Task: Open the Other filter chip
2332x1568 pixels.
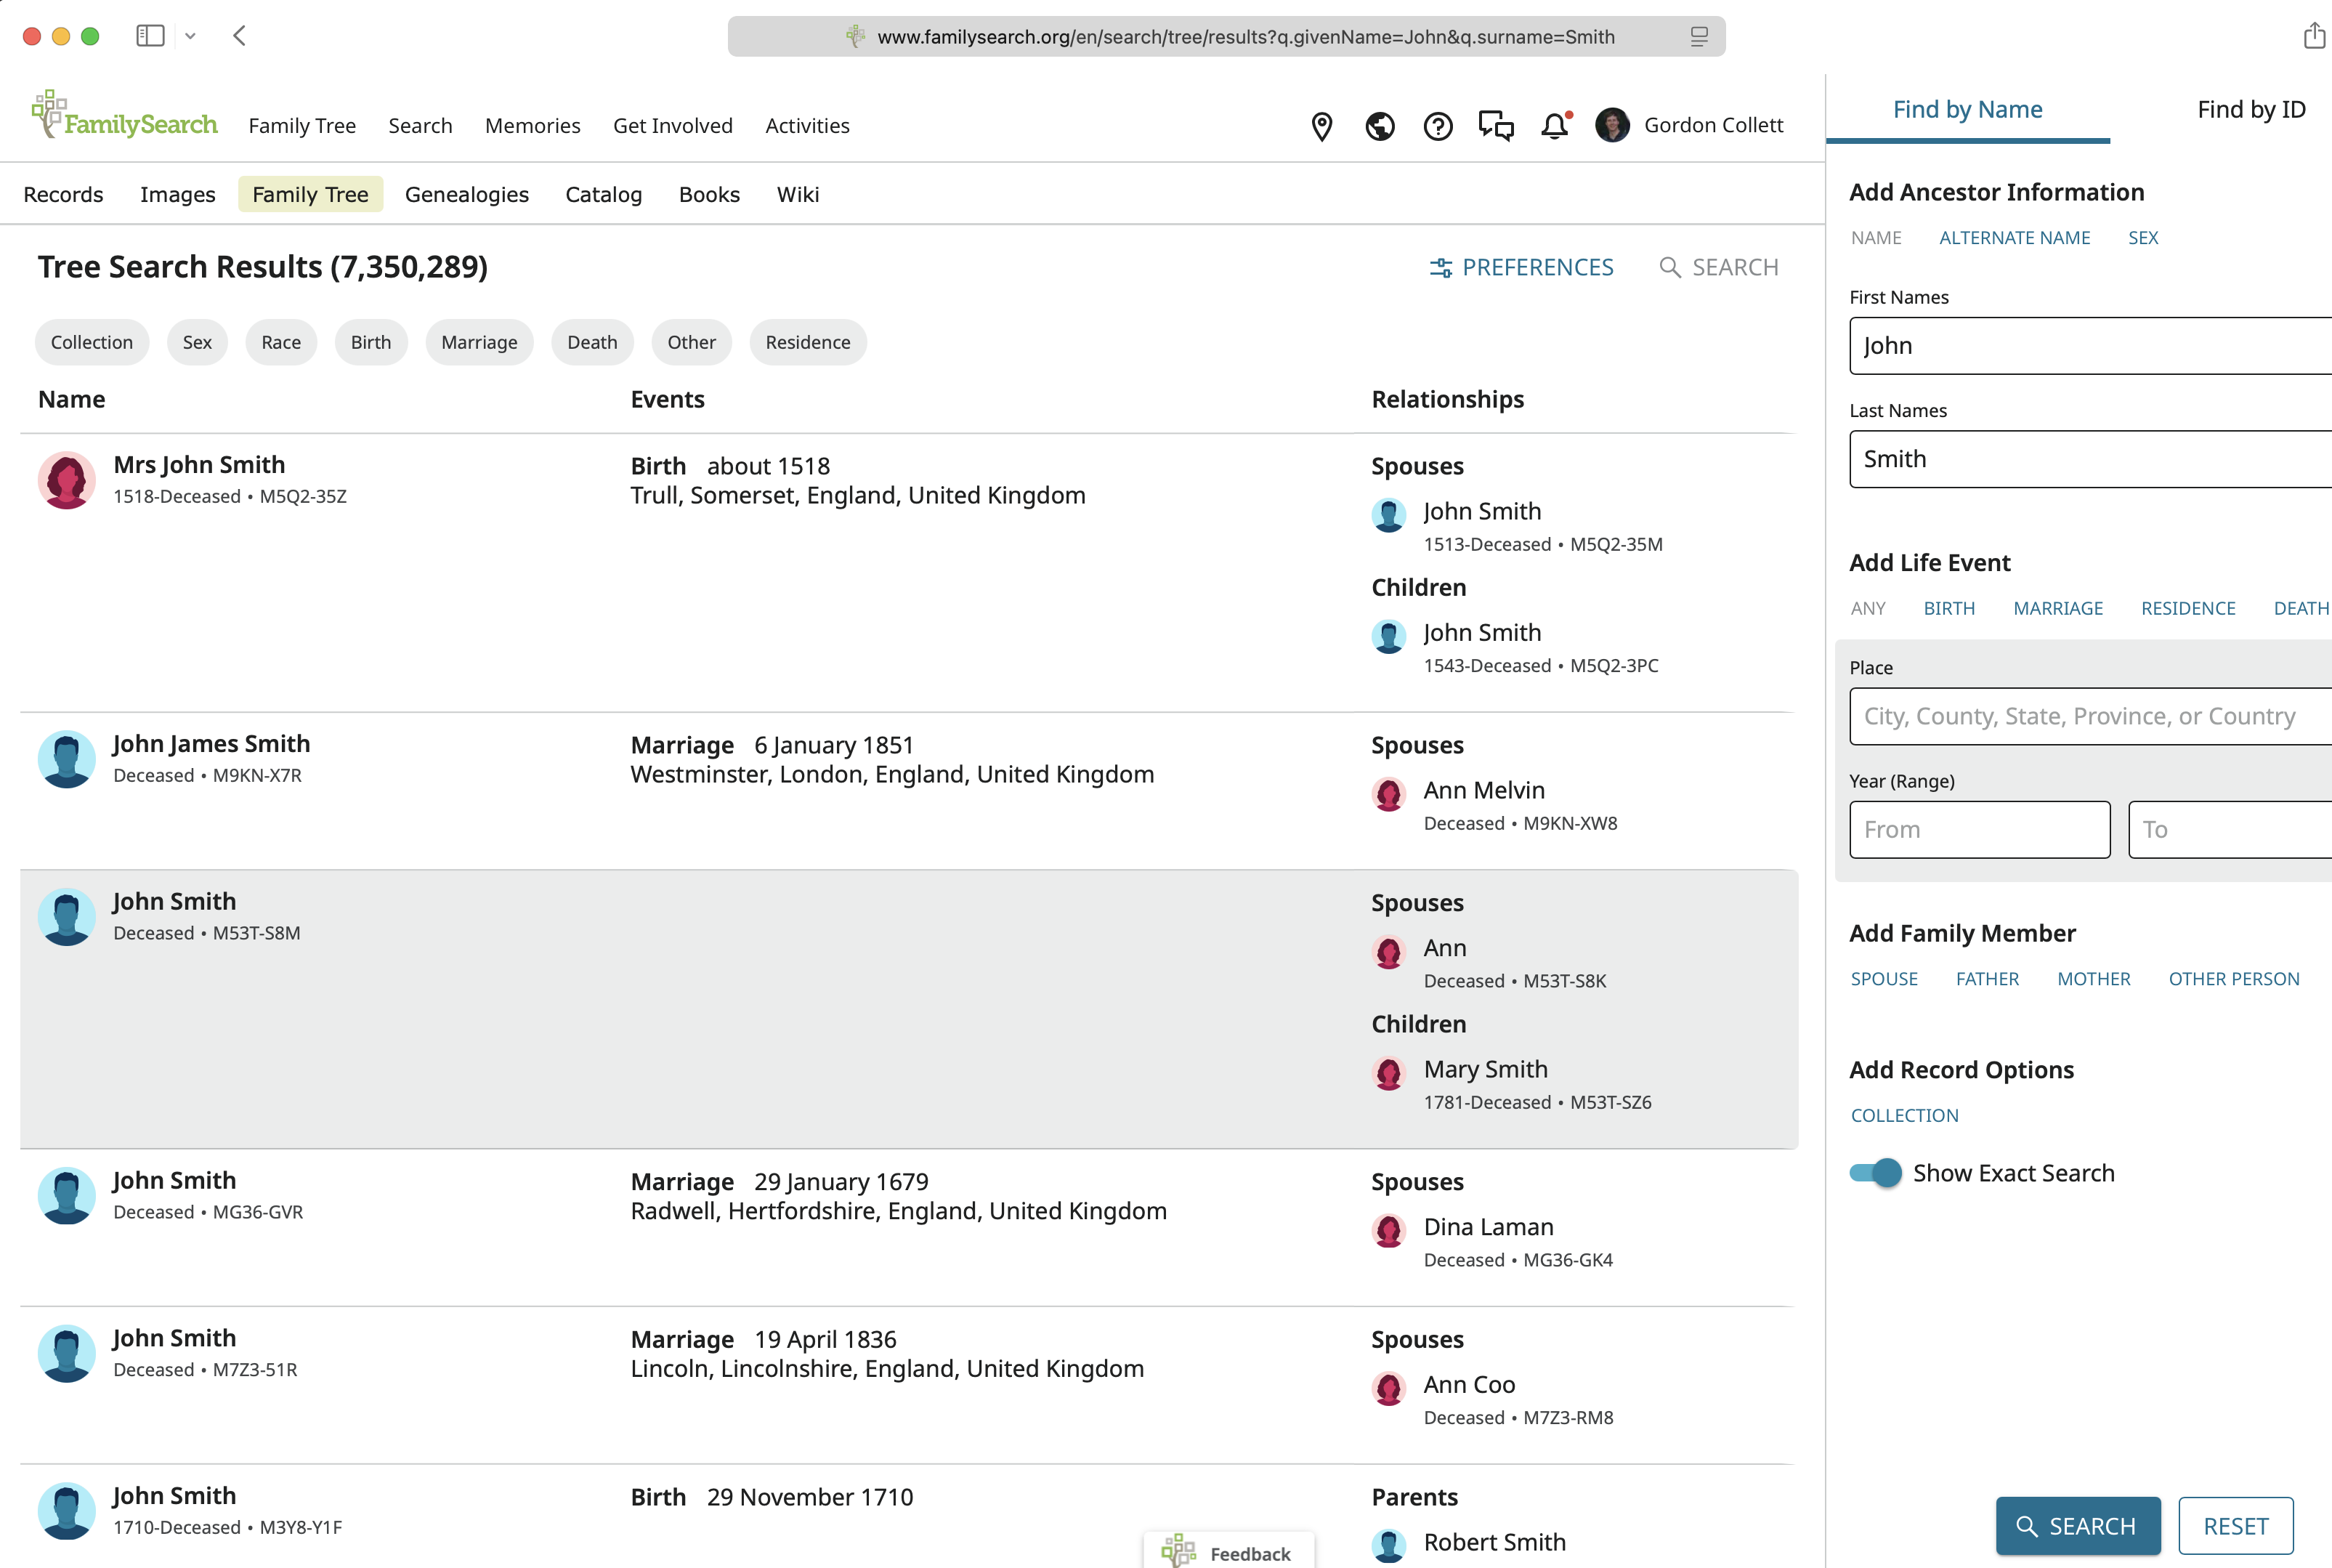Action: (692, 342)
